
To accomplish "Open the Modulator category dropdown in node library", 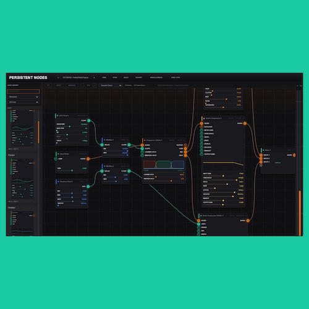I will coord(23,97).
